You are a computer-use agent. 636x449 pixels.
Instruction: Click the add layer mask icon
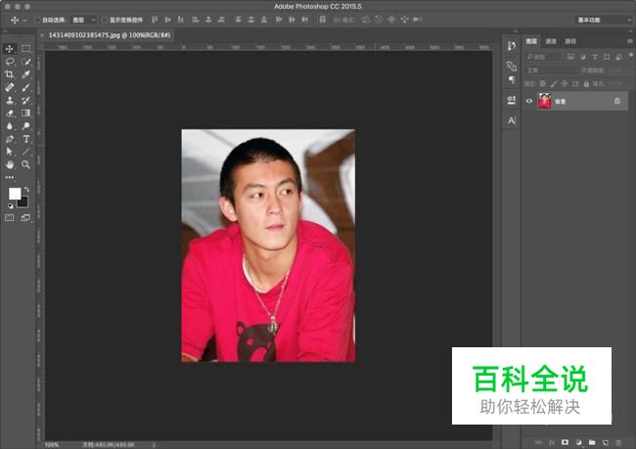[565, 441]
